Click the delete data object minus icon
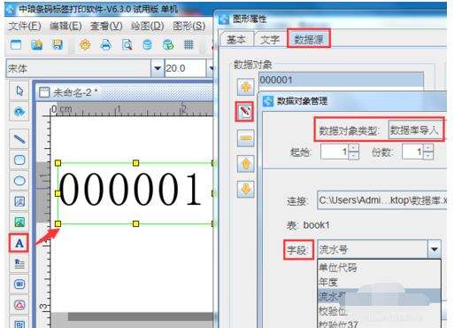 click(246, 138)
